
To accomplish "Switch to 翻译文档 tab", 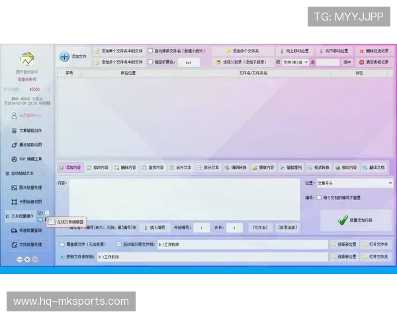I will (x=374, y=168).
